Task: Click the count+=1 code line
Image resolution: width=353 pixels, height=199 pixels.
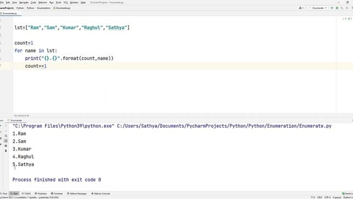Action: point(36,66)
